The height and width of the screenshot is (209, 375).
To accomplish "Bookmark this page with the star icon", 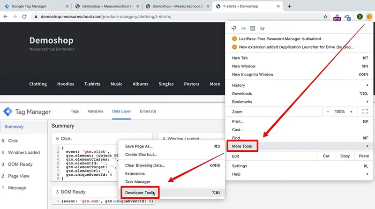I will pos(325,16).
